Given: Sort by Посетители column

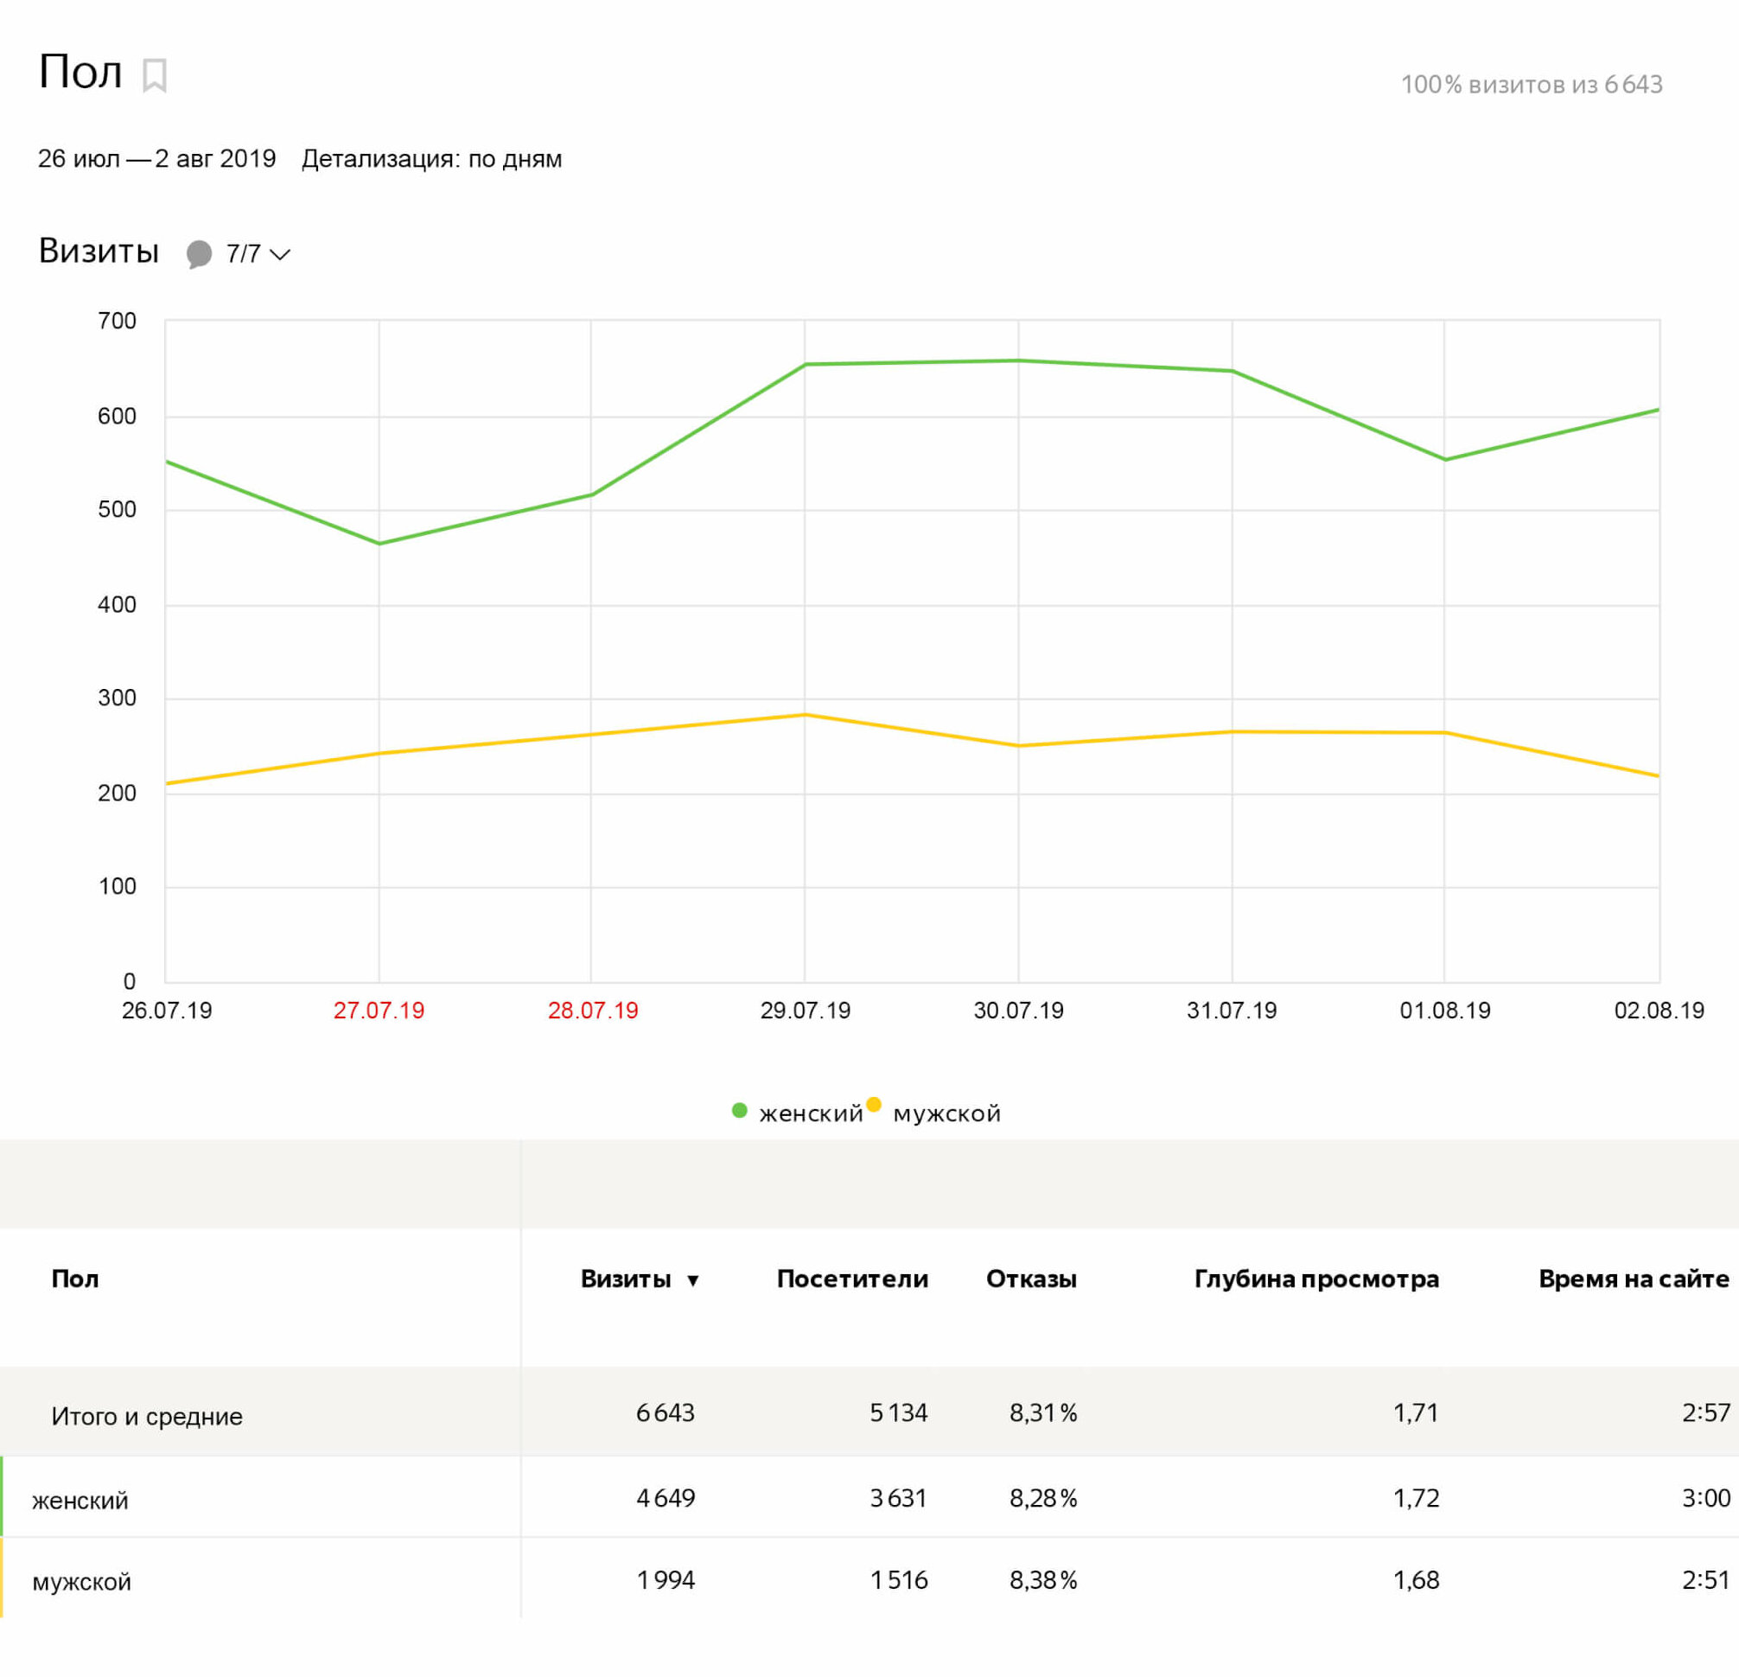Looking at the screenshot, I should click(x=851, y=1278).
